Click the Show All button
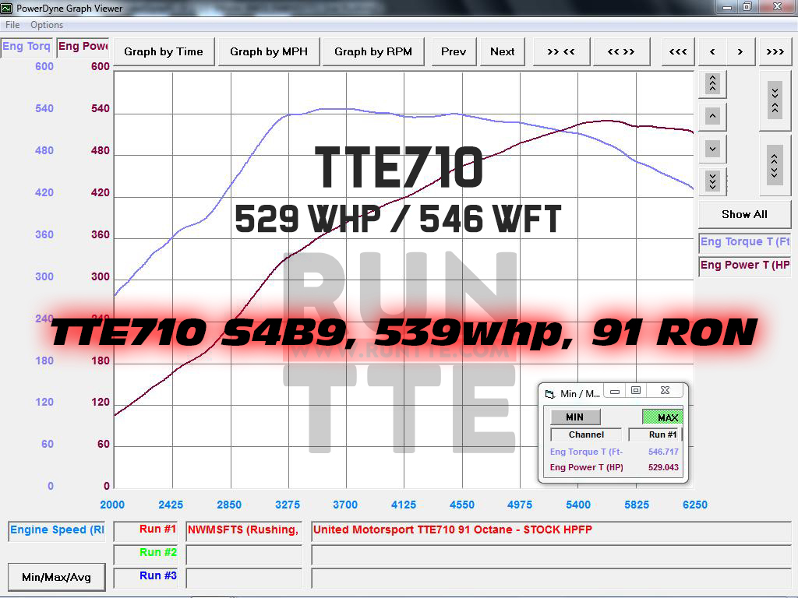 click(x=744, y=214)
